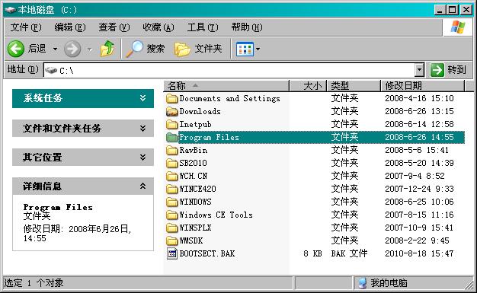Open the Forward history dropdown arrow
477x293 pixels.
click(89, 49)
